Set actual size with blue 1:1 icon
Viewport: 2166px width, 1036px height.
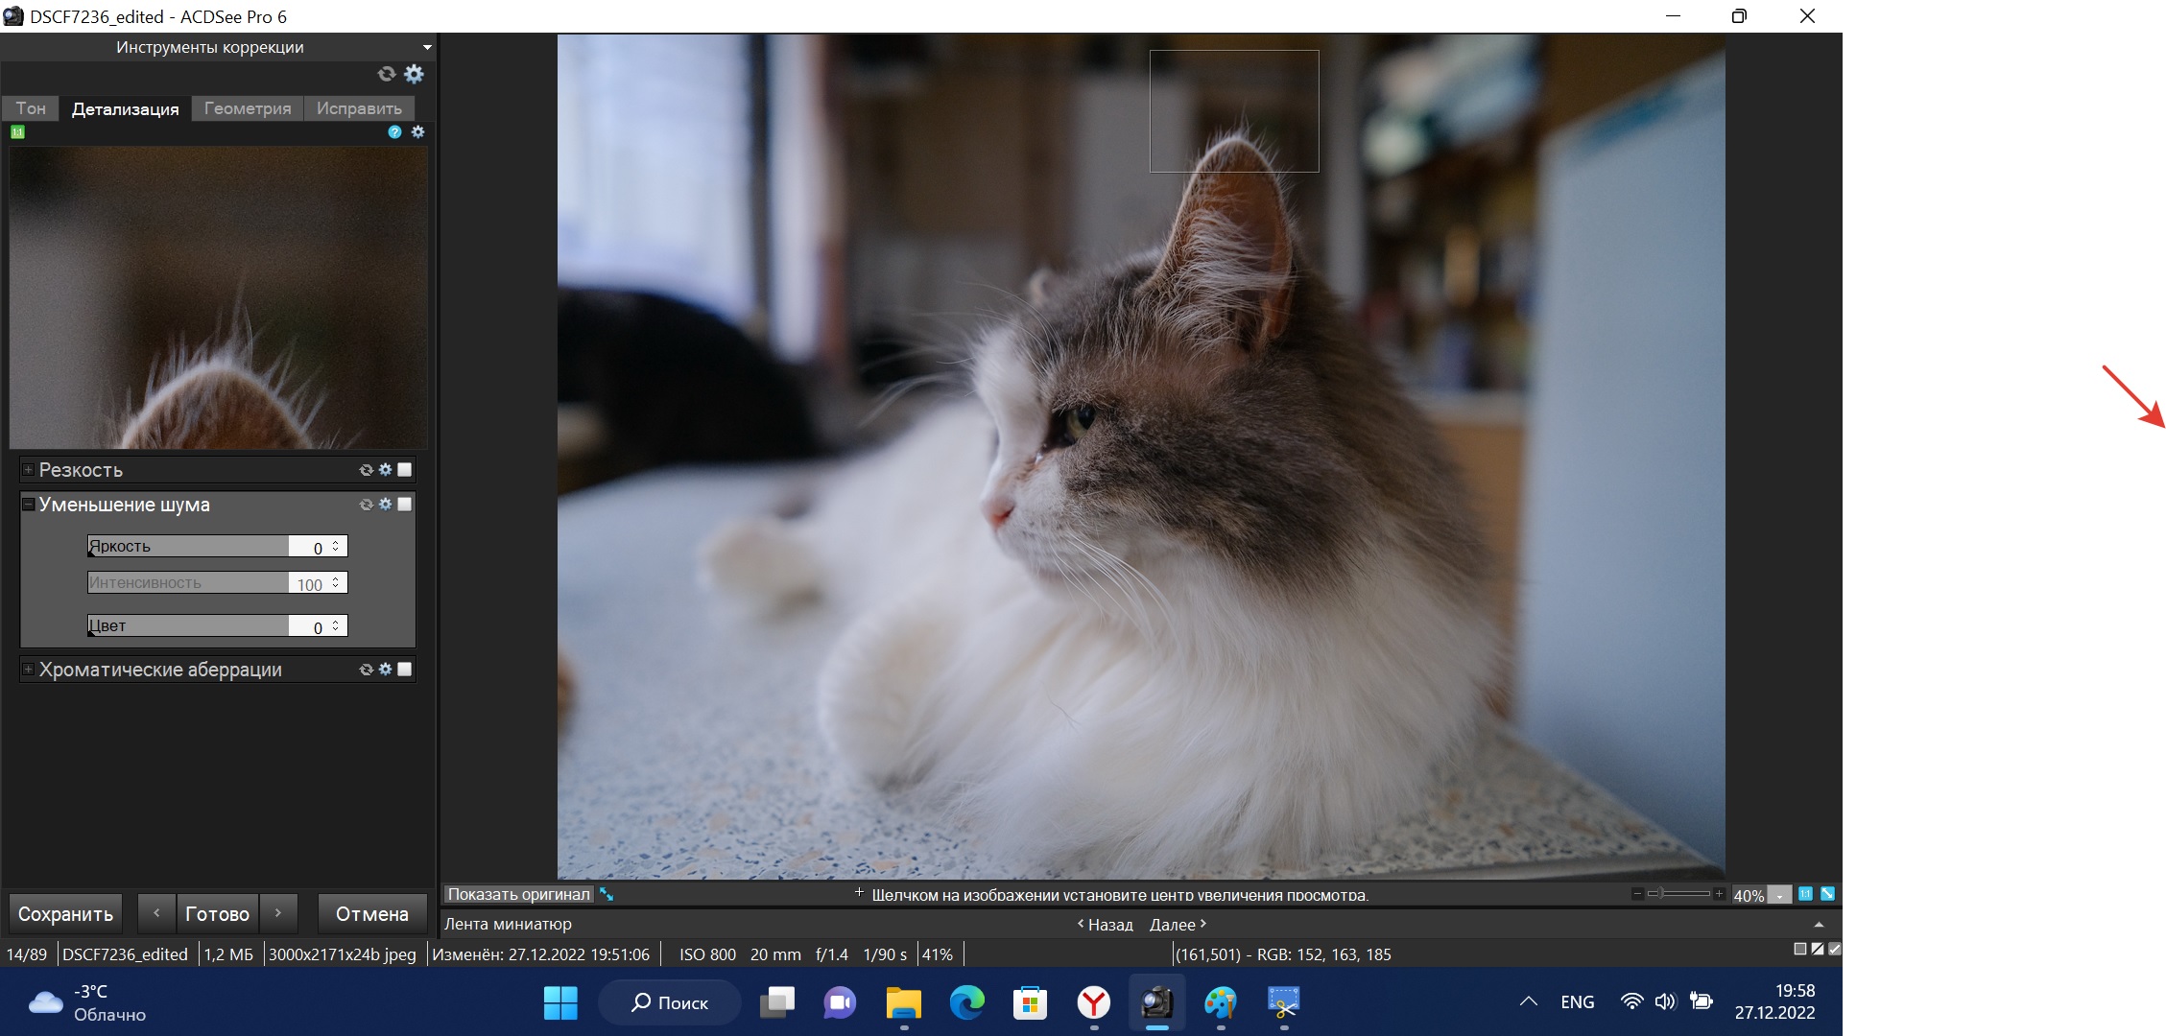(1805, 894)
